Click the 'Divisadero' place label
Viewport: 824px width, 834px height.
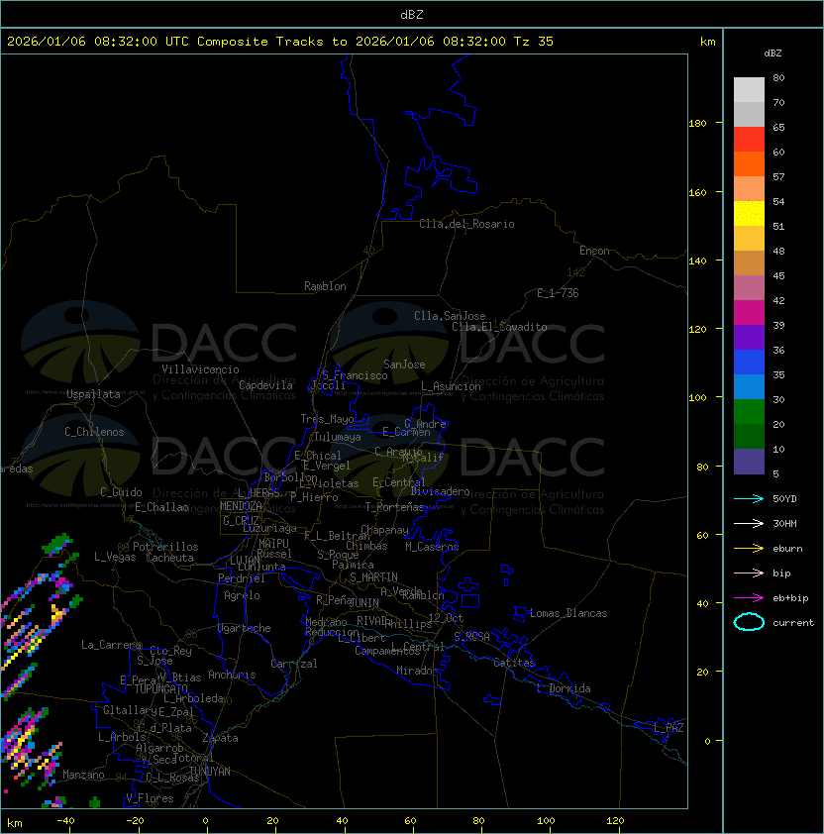click(x=441, y=491)
